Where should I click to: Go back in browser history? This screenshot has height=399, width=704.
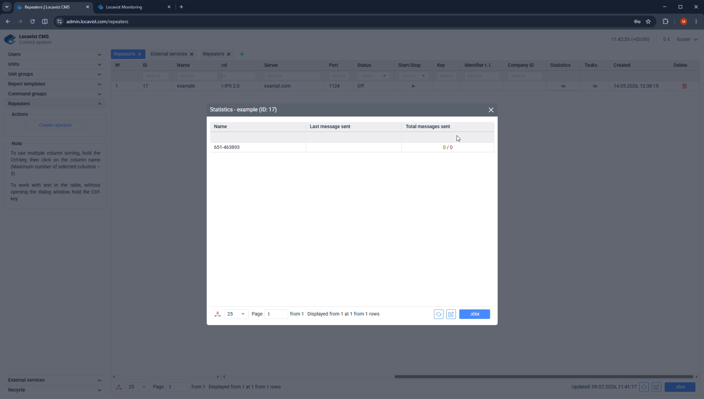pos(8,22)
